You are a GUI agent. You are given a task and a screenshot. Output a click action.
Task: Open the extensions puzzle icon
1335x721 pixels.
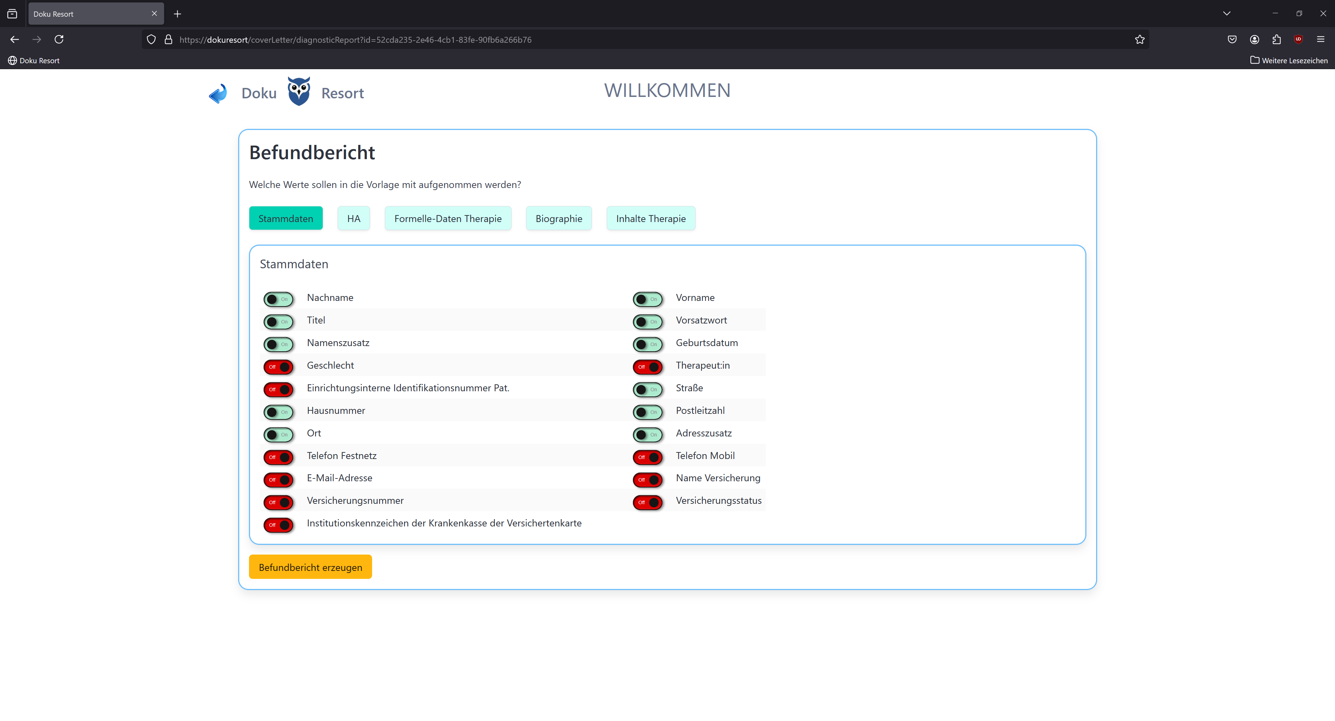(x=1277, y=39)
